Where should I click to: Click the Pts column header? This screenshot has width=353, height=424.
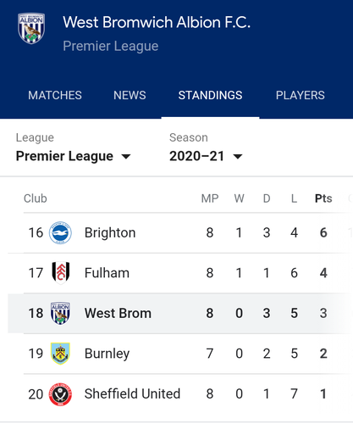click(x=323, y=198)
